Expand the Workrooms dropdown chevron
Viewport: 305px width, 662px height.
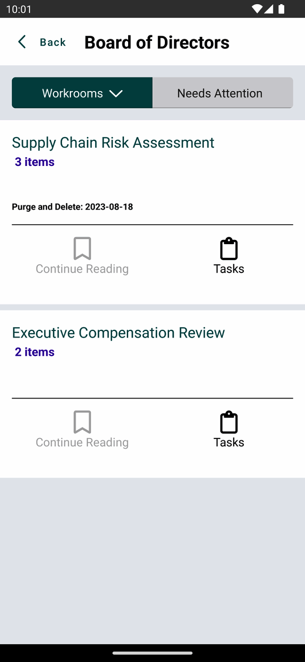(116, 93)
